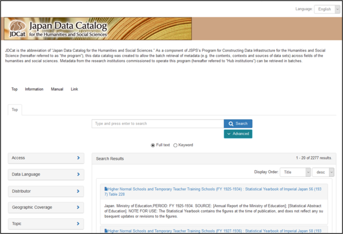
Task: Focus the search text input field
Action: click(158, 123)
